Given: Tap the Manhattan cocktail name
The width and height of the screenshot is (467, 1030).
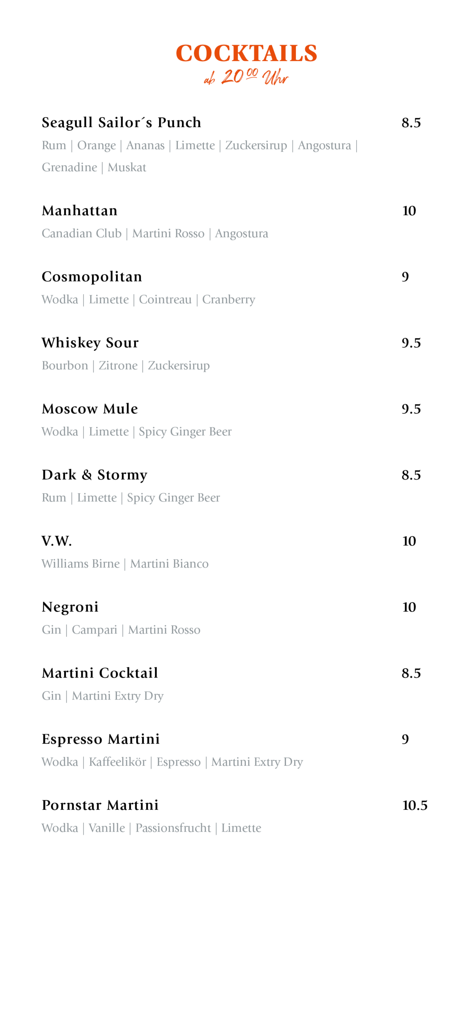Looking at the screenshot, I should click(80, 210).
